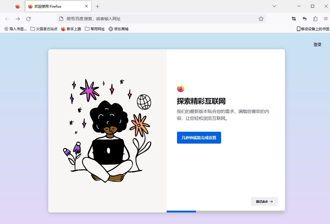Open the 常用网址 bookmarks folder
The image size is (330, 224).
coord(95,29)
